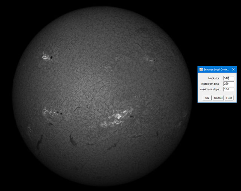
Task: Click the "maximum slope :" label
Action: pos(211,89)
